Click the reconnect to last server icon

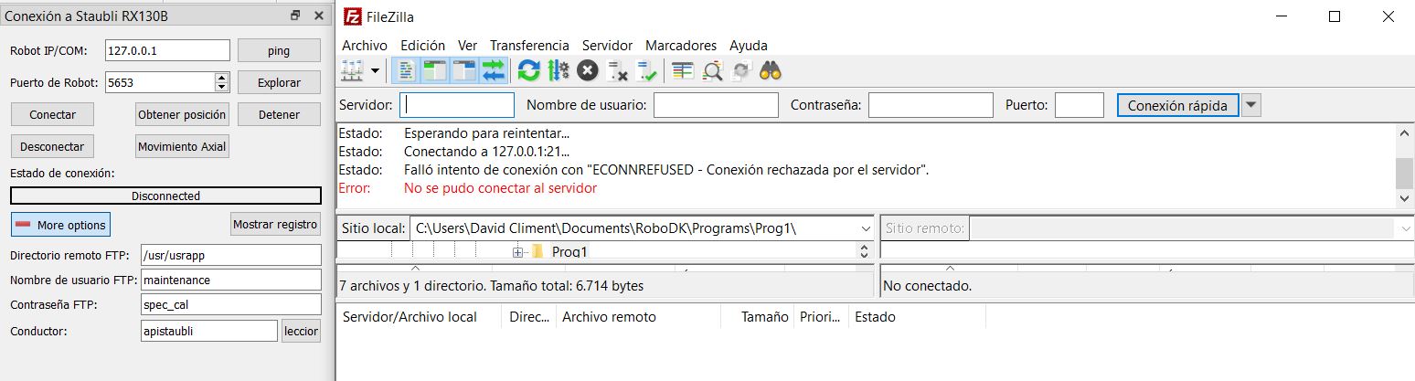click(647, 70)
